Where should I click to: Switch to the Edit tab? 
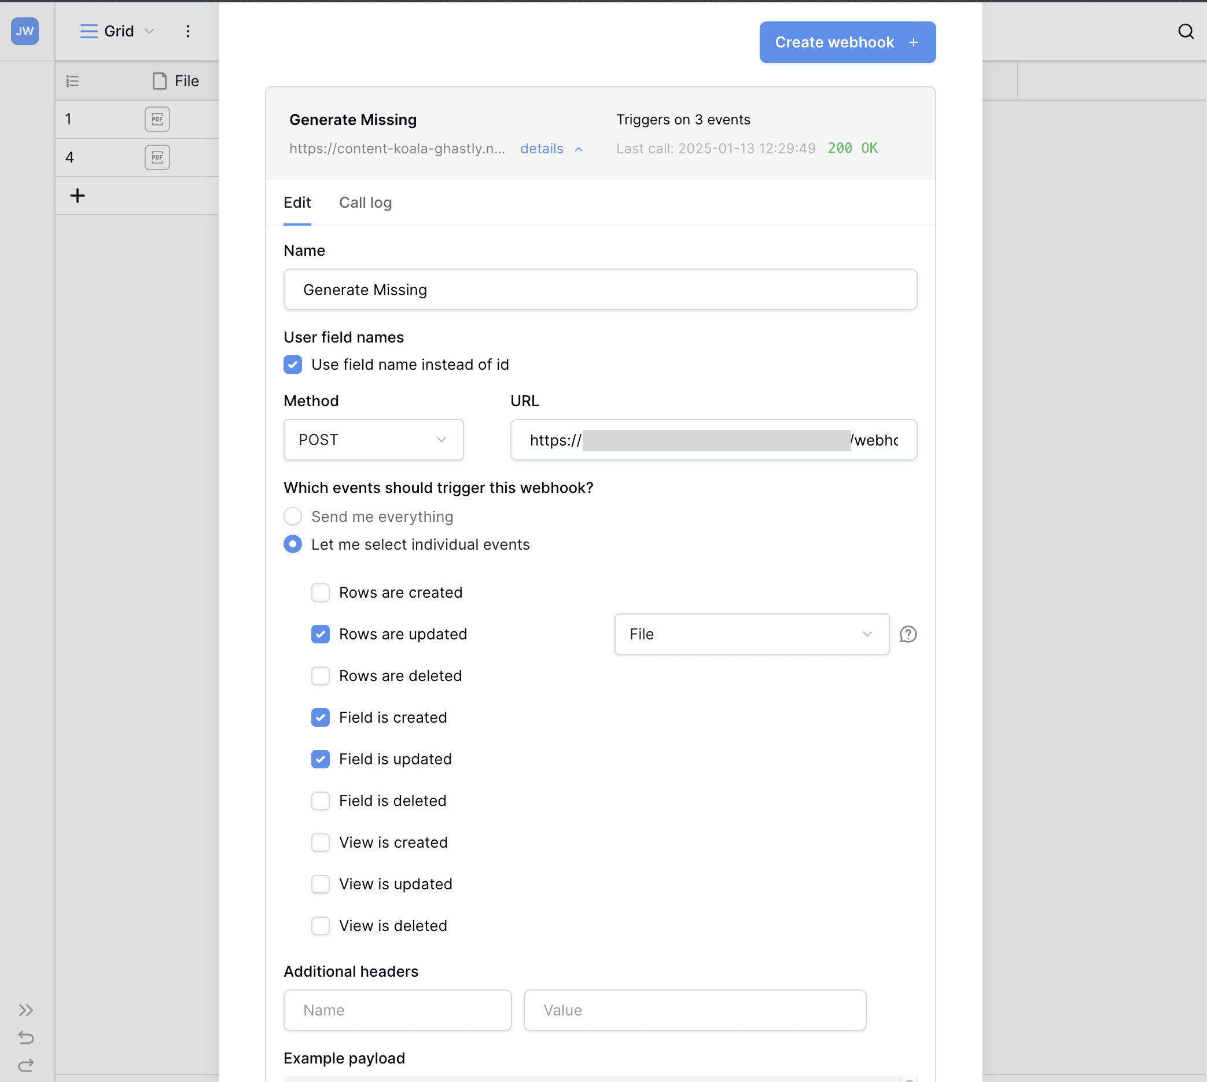[297, 203]
